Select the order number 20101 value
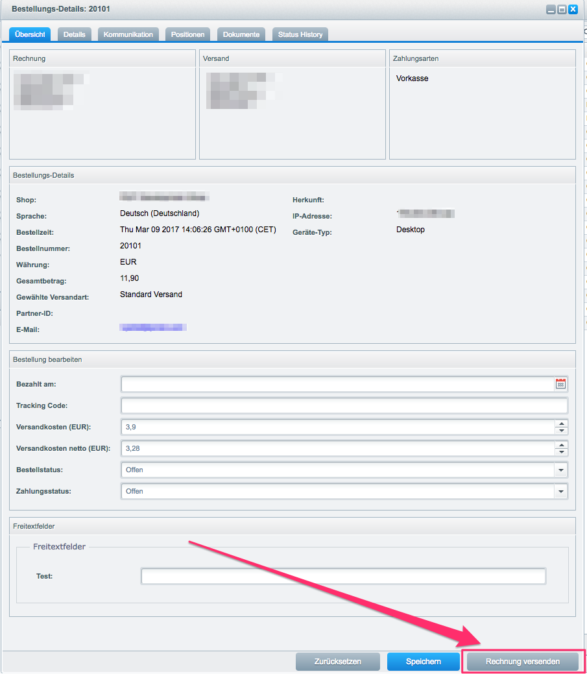The height and width of the screenshot is (674, 587). coord(130,245)
